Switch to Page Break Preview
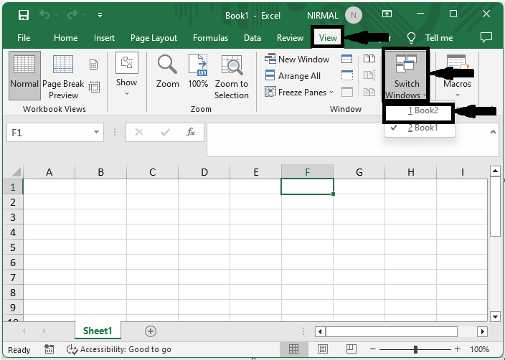The width and height of the screenshot is (505, 360). tap(63, 77)
